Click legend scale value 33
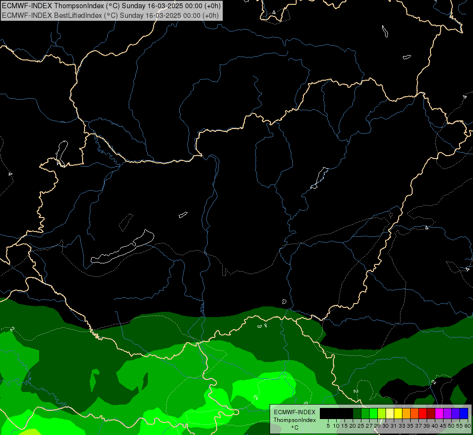This screenshot has height=435, width=473. coord(402,426)
